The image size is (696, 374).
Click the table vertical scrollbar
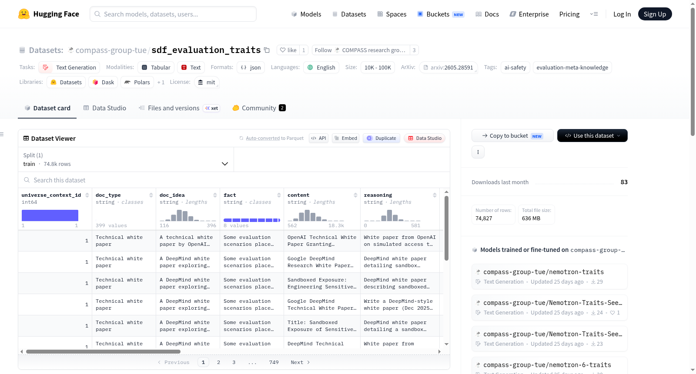(x=446, y=228)
